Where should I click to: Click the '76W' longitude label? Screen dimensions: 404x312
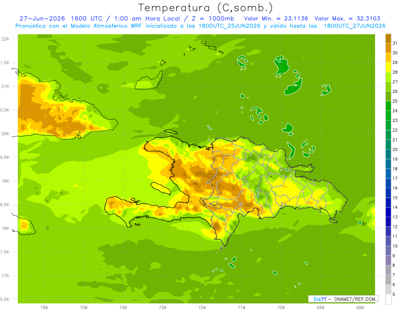coord(44,307)
